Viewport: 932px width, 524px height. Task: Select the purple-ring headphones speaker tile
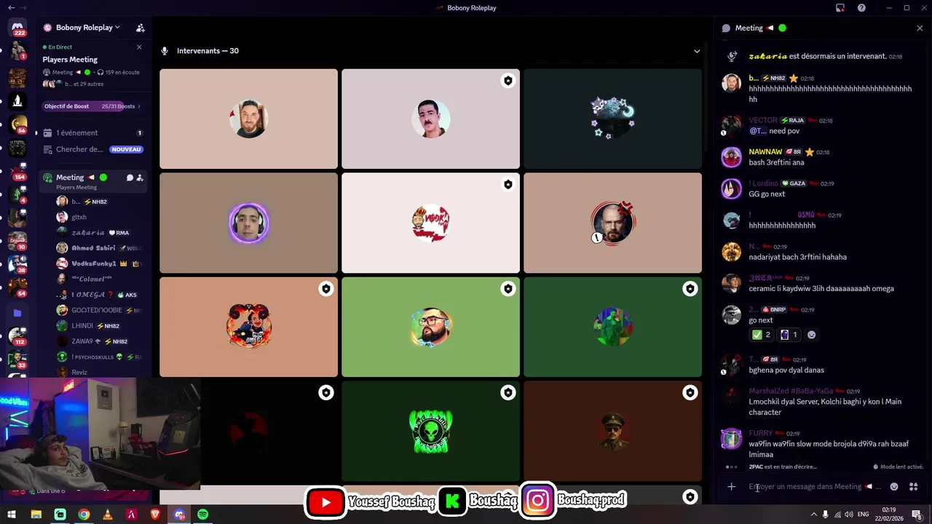pos(248,223)
